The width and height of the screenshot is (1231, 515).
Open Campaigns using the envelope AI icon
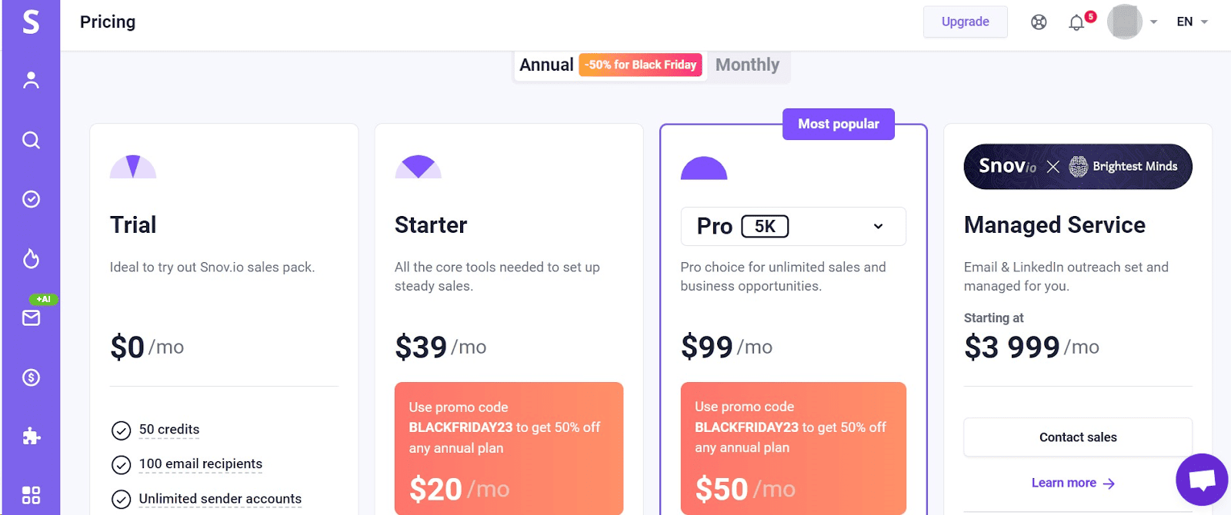(31, 318)
